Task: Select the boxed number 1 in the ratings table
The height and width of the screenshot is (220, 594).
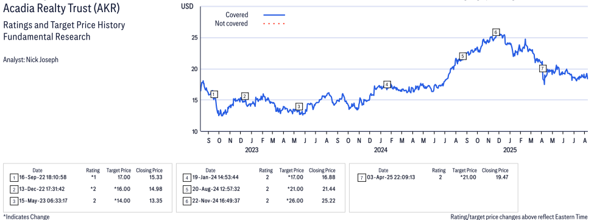Action: (x=13, y=177)
